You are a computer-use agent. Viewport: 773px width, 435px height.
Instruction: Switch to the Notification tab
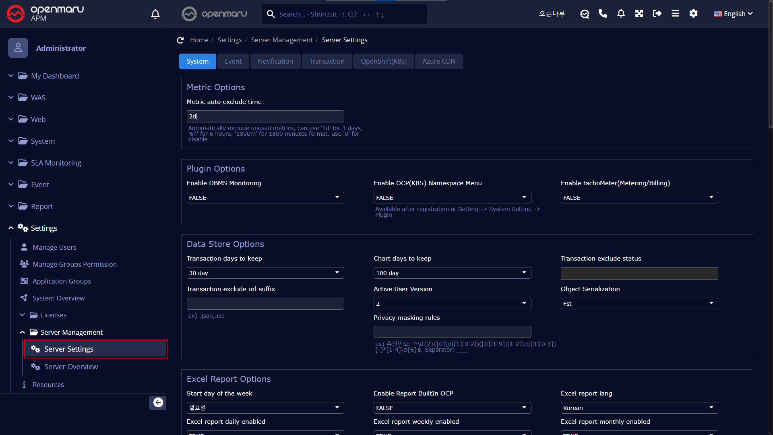[275, 62]
